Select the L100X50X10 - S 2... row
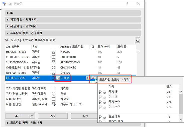This screenshot has width=184, height=127. (x=71, y=57)
